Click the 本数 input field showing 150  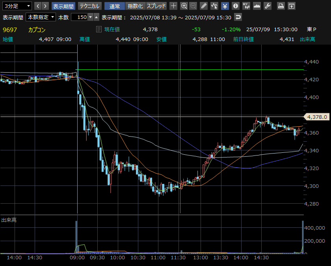tap(79, 17)
